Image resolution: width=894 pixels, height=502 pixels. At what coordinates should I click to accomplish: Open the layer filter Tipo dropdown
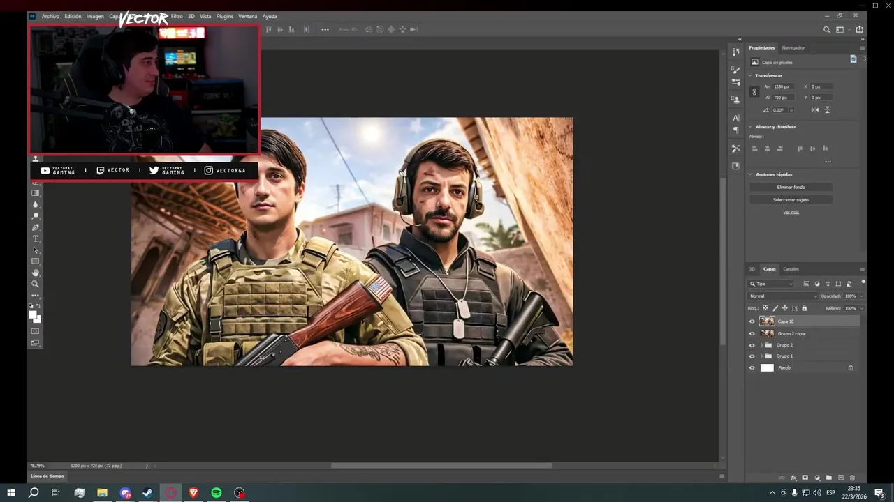771,284
